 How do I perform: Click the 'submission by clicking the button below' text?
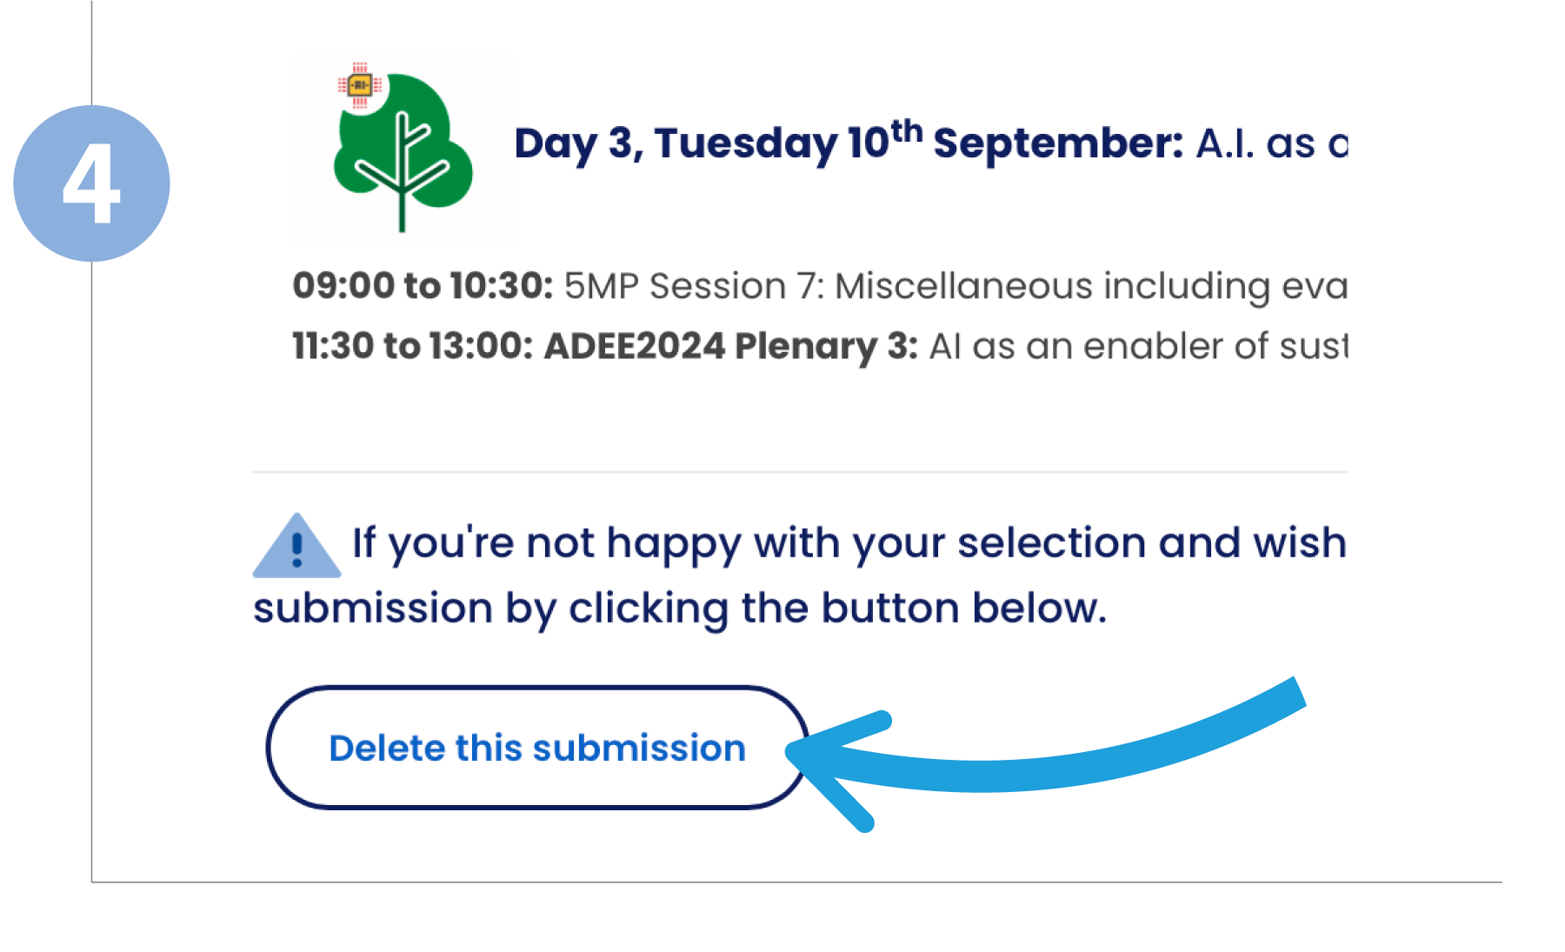point(680,608)
